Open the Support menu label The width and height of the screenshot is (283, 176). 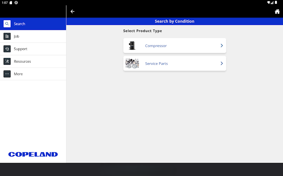click(21, 49)
